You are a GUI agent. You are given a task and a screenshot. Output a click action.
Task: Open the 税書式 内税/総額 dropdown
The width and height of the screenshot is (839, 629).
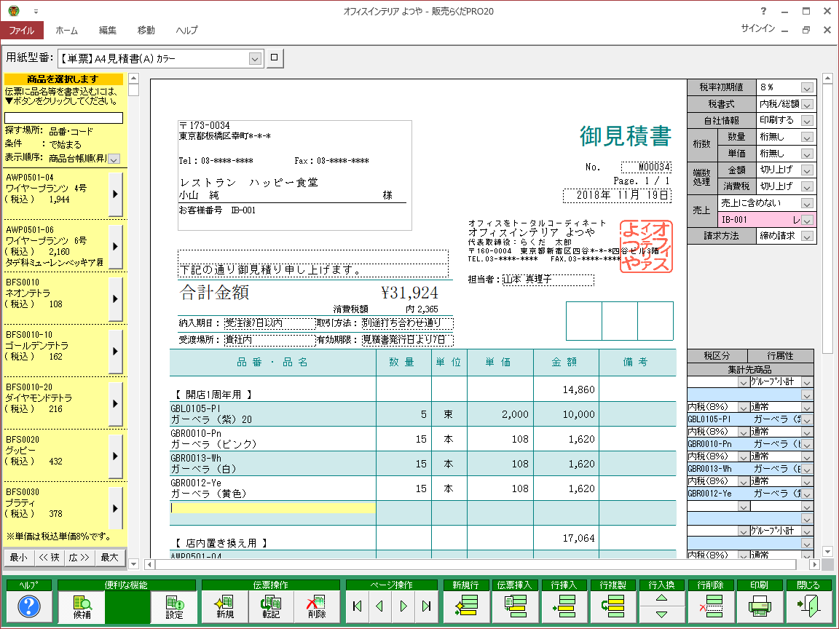(807, 104)
